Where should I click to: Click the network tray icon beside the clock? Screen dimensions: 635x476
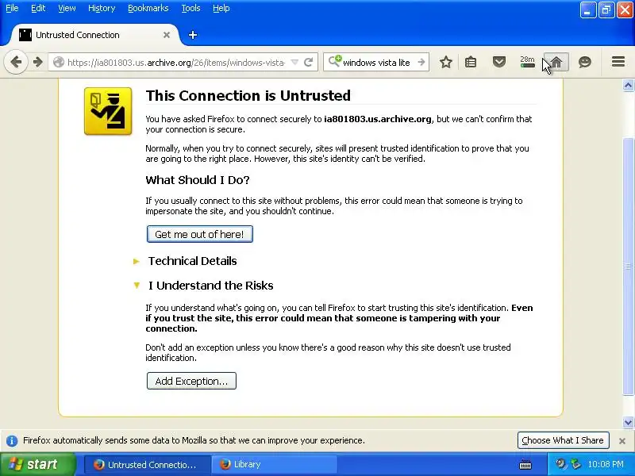tap(575, 464)
